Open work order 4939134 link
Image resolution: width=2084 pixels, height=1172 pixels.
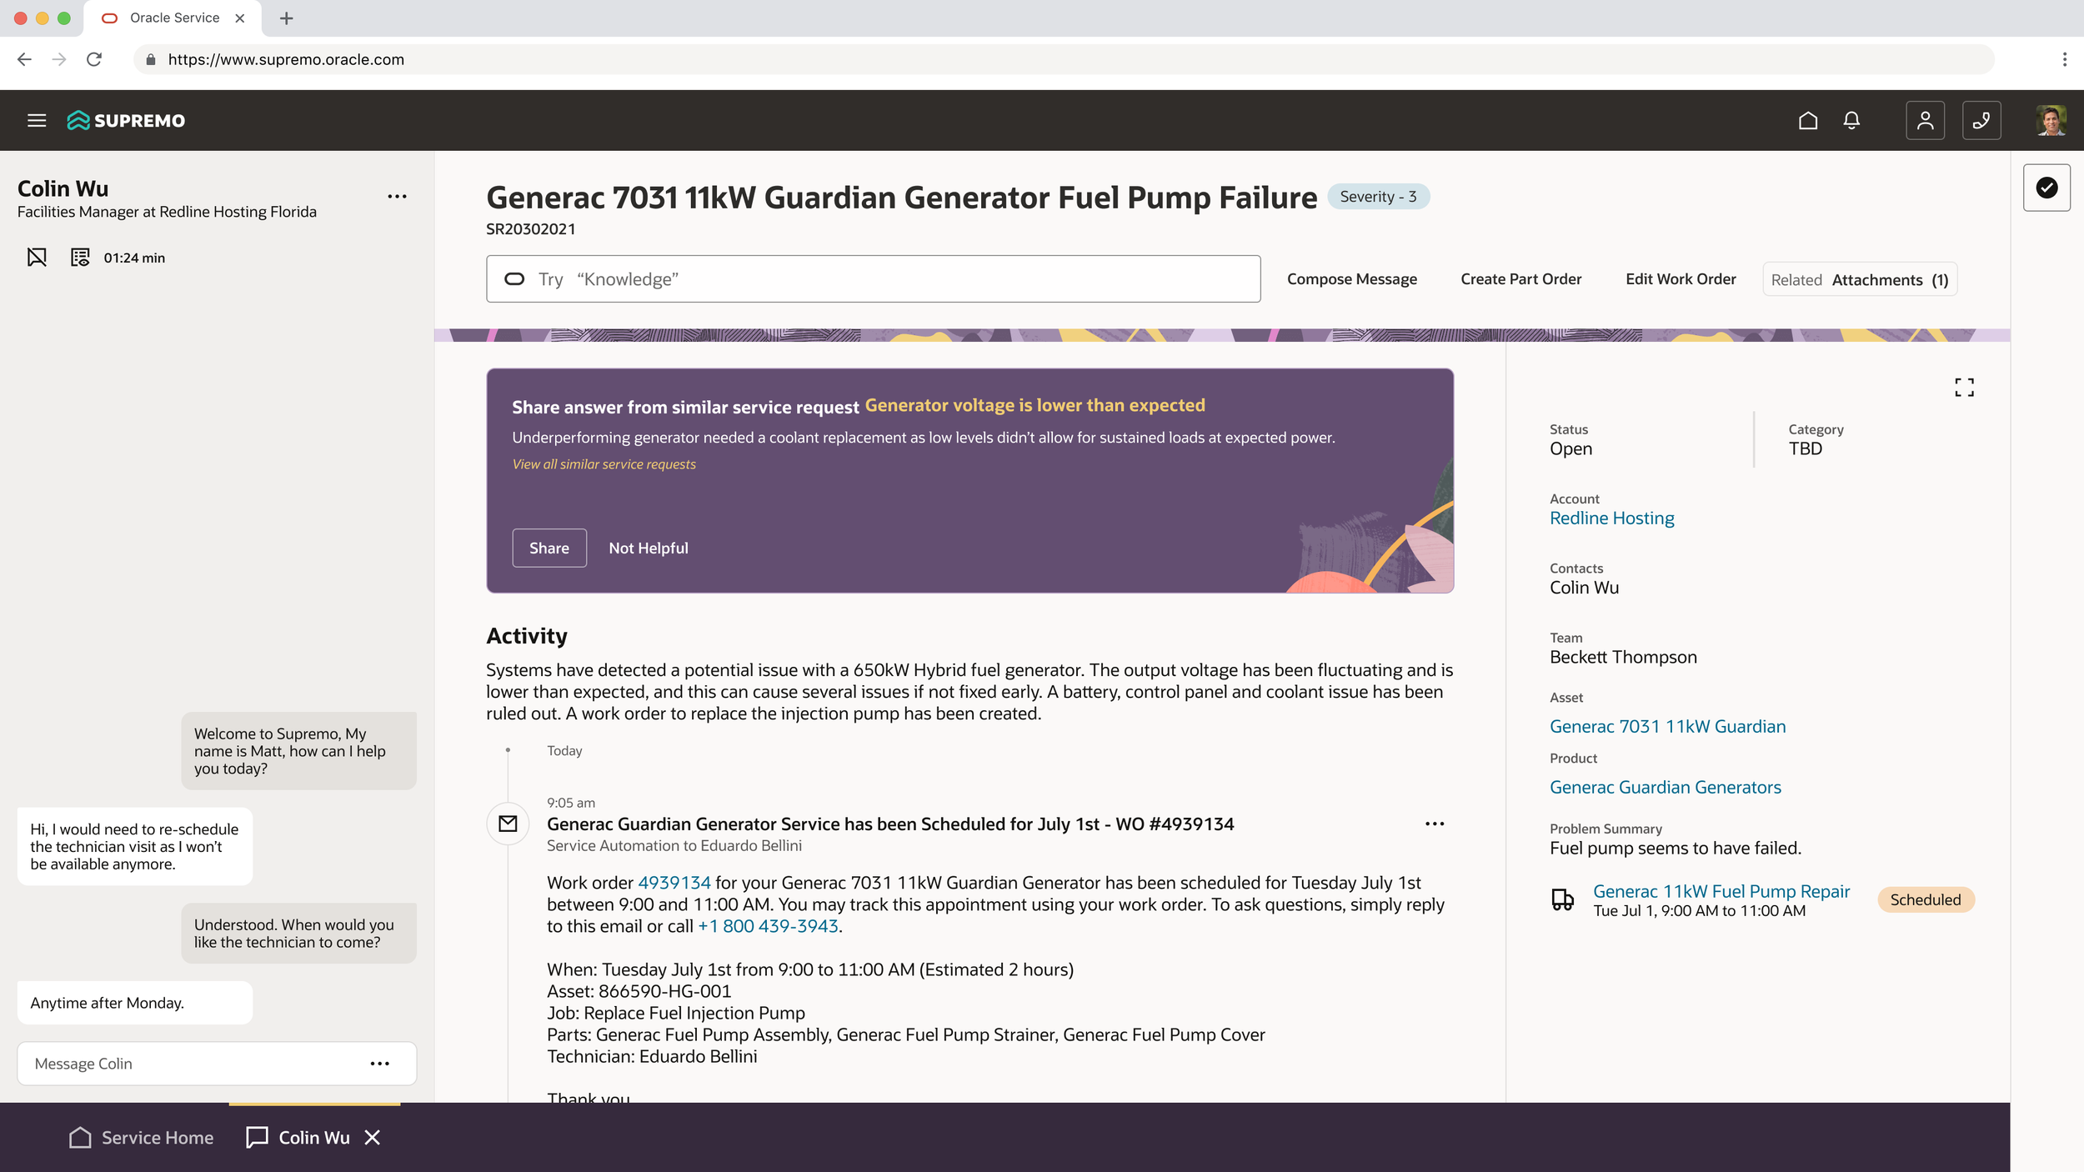click(x=674, y=883)
